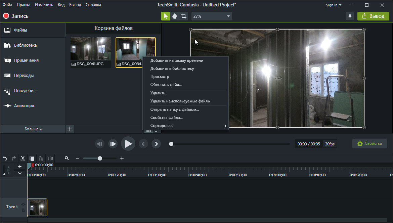Switch media bin to thumbnail view
This screenshot has height=223, width=393.
(x=149, y=131)
